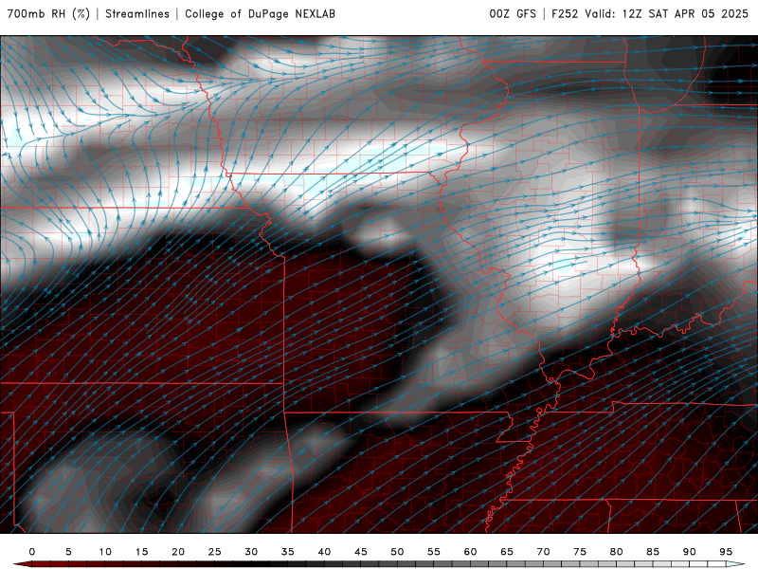Click the '20' label on the RH legend
Screen dimensions: 758x569
178,552
